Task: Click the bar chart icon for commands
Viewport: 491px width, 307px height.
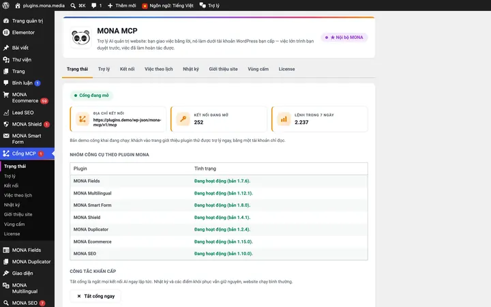Action: tap(284, 119)
